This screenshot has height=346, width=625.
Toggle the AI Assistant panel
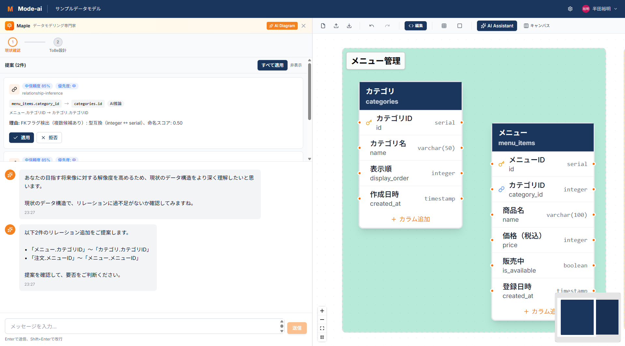[497, 26]
